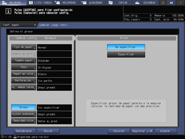The width and height of the screenshot is (185, 139).
Task: Open the UN. PRINC. machine tab
Action: [13, 3]
